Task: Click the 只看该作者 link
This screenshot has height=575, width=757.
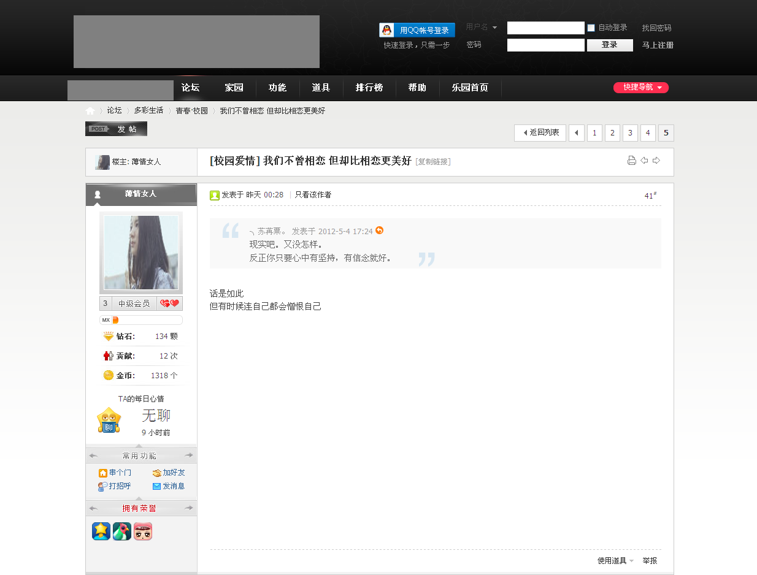Action: coord(313,195)
